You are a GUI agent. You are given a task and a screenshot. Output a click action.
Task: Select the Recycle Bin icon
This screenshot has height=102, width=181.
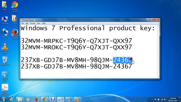5,61
